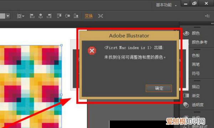Close the Illustrator window
214x128 pixels.
point(206,4)
